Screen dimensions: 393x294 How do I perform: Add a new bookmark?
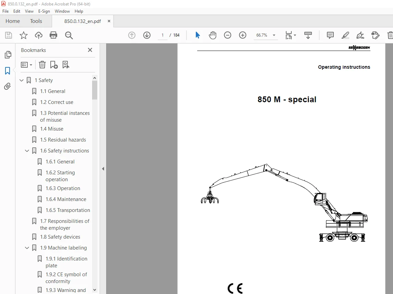tap(54, 65)
